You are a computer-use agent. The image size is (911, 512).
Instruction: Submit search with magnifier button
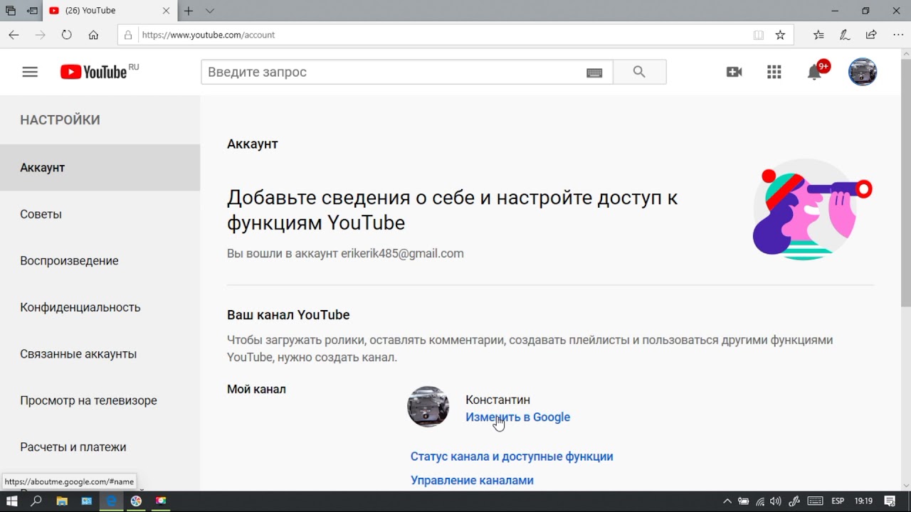(x=639, y=72)
